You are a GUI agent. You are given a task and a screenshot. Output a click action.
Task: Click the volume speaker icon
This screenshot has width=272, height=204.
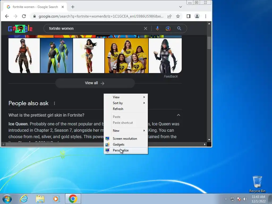[x=245, y=199]
